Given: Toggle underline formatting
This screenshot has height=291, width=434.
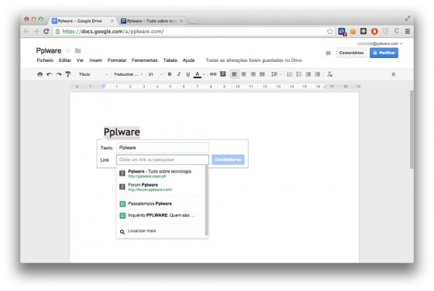Looking at the screenshot, I should pyautogui.click(x=188, y=74).
